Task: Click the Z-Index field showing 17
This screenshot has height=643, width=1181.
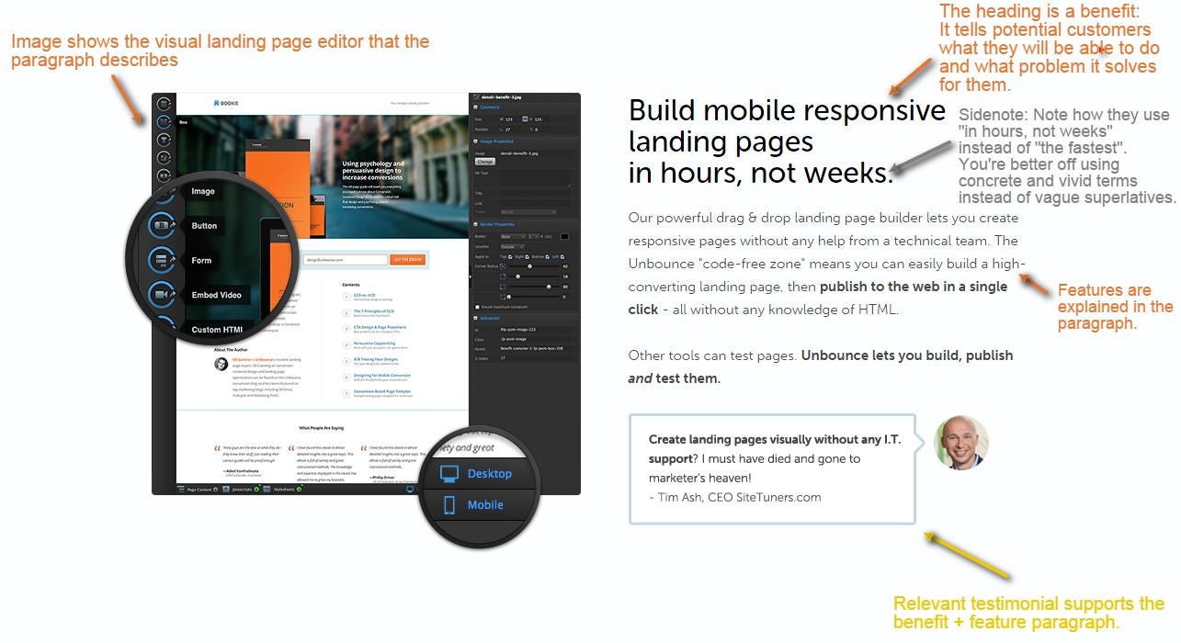Action: pyautogui.click(x=536, y=358)
